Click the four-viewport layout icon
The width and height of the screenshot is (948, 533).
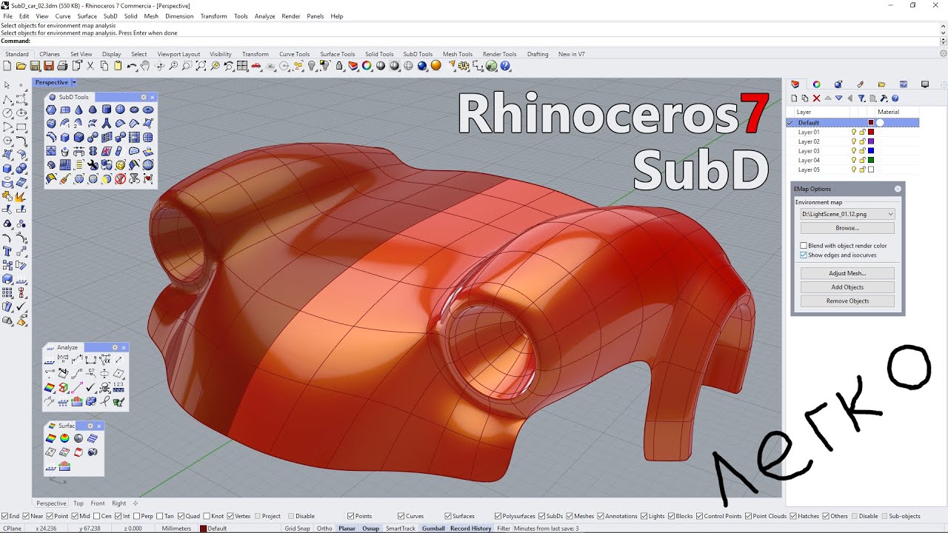[x=242, y=66]
